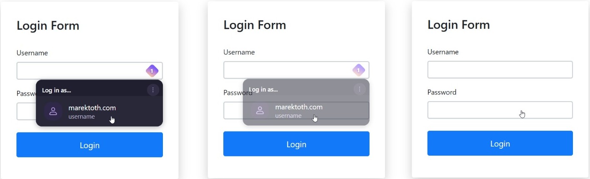Open three-dot menu in left dark autofill popup
590x179 pixels.
153,89
